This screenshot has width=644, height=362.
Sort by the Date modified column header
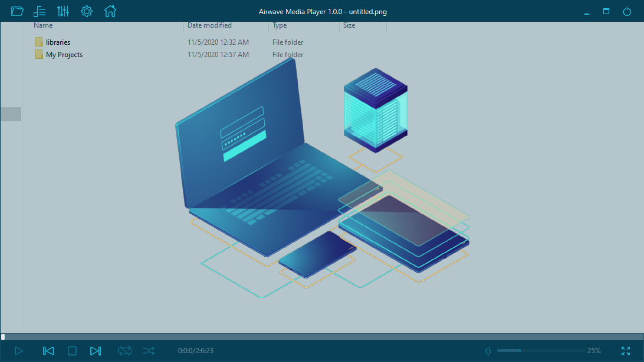click(209, 25)
